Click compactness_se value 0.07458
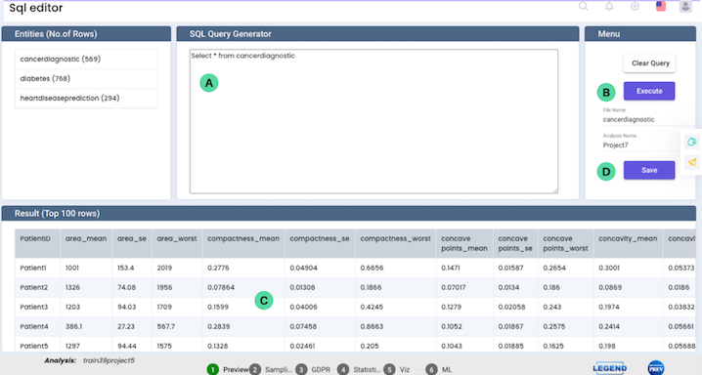702x375 pixels. [303, 327]
